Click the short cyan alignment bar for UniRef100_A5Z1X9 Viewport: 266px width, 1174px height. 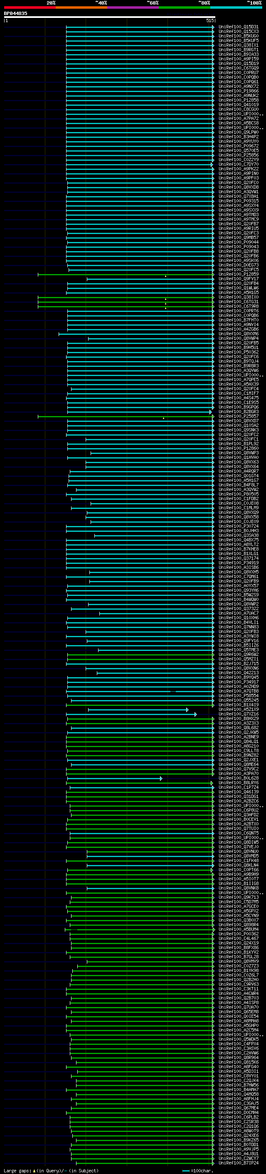click(138, 710)
